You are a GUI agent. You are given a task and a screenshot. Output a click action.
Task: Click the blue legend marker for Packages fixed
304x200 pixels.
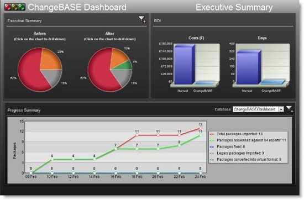pos(212,147)
